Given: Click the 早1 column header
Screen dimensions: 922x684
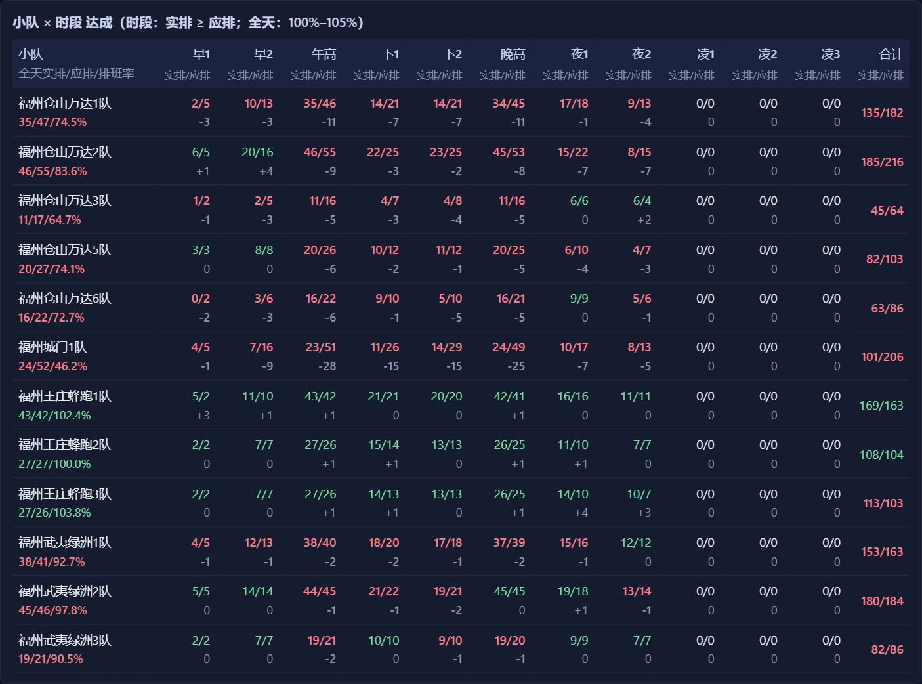Looking at the screenshot, I should pos(201,54).
